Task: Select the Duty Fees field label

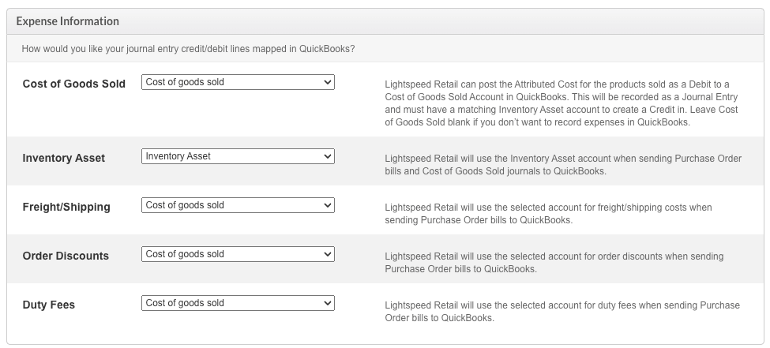Action: [x=48, y=305]
